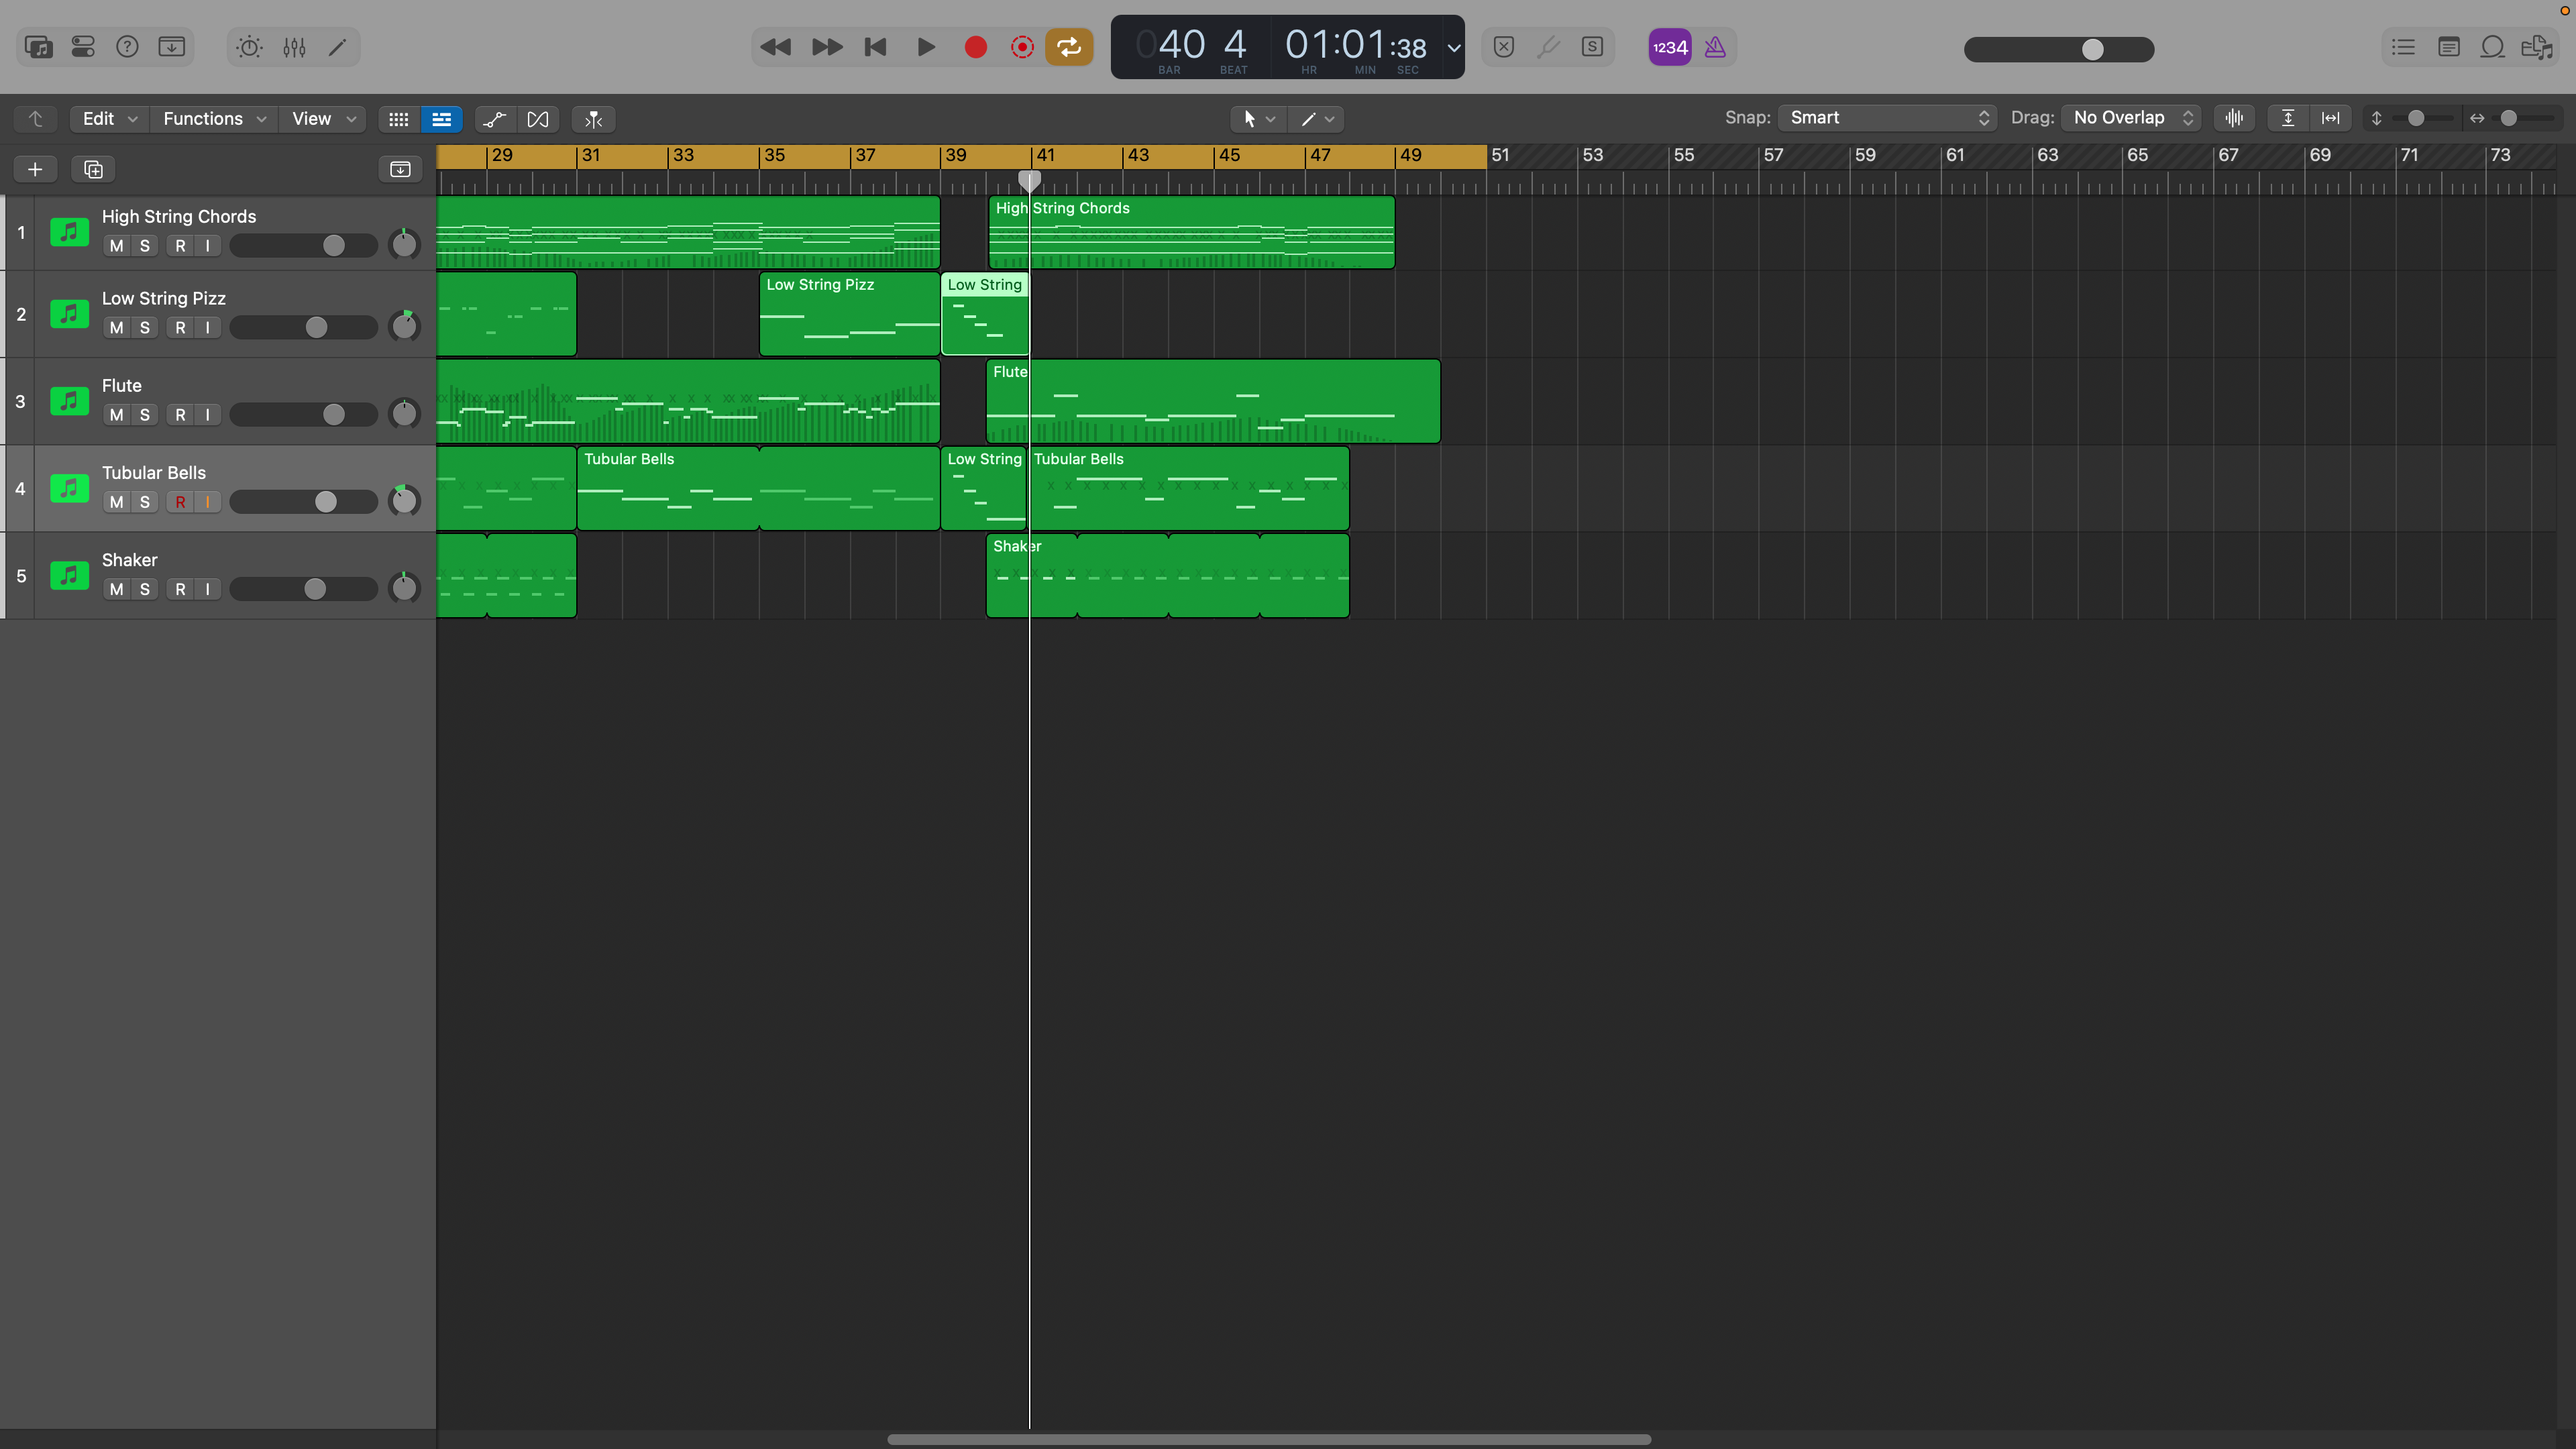Click bar 51 in the ruler
Screen dimensions: 2576x1449
[1500, 155]
